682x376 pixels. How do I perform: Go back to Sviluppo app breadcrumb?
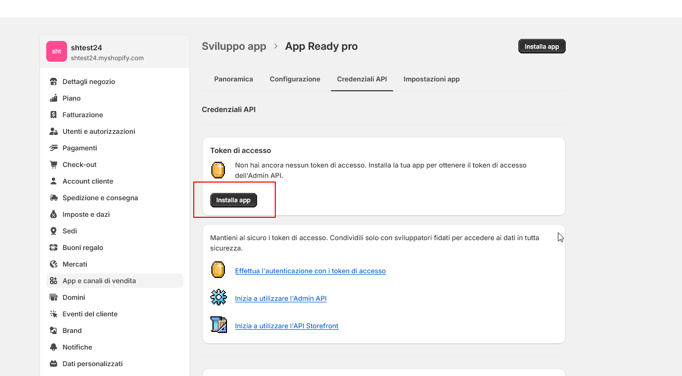234,46
